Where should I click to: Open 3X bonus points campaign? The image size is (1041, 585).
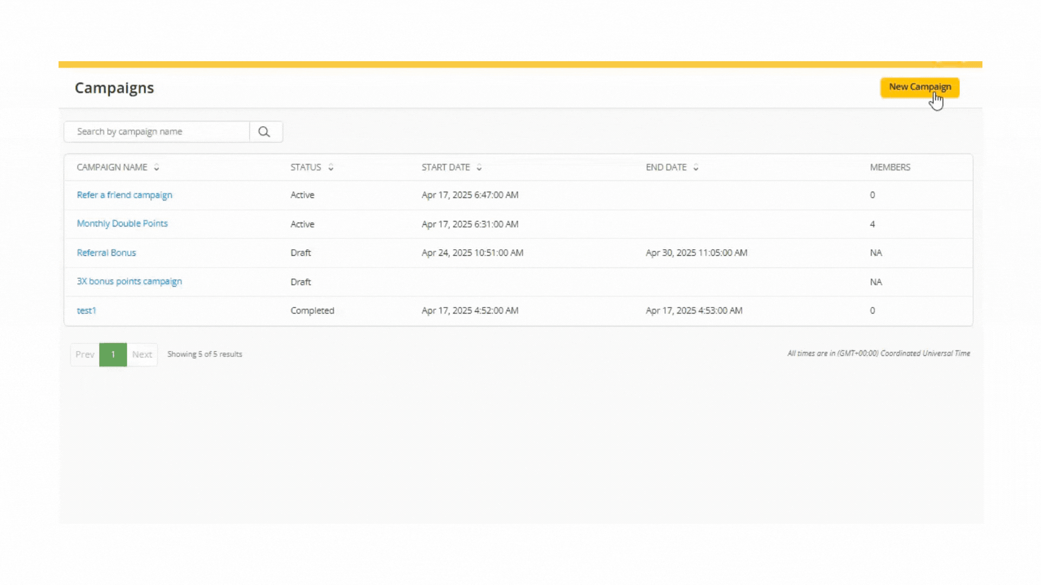tap(129, 282)
